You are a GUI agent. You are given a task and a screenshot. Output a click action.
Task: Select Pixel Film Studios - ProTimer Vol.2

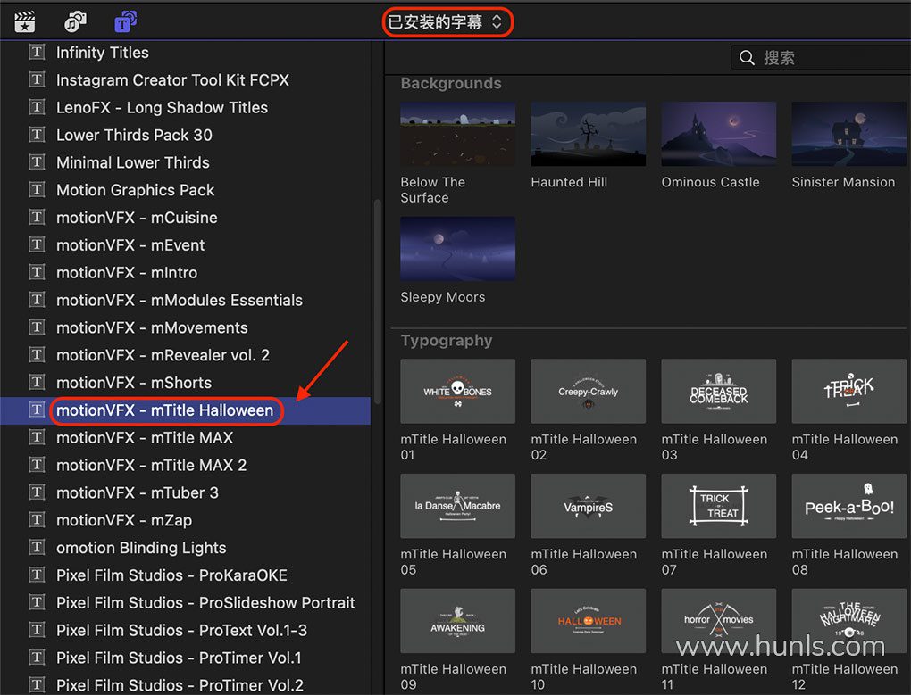[180, 685]
